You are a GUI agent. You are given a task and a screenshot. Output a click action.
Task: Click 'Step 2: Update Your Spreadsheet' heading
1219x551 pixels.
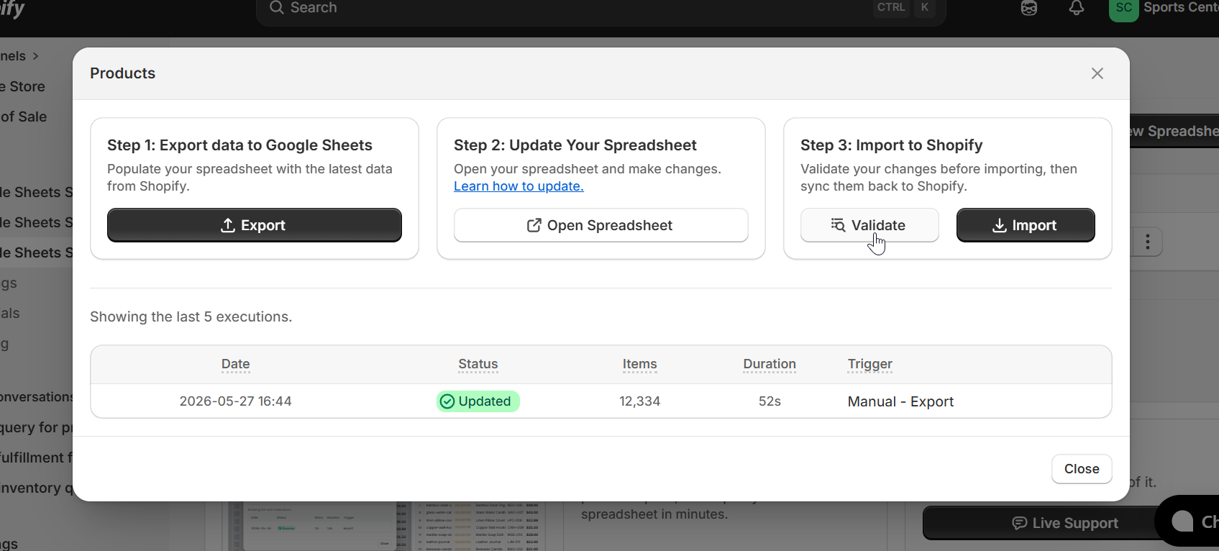pos(575,145)
